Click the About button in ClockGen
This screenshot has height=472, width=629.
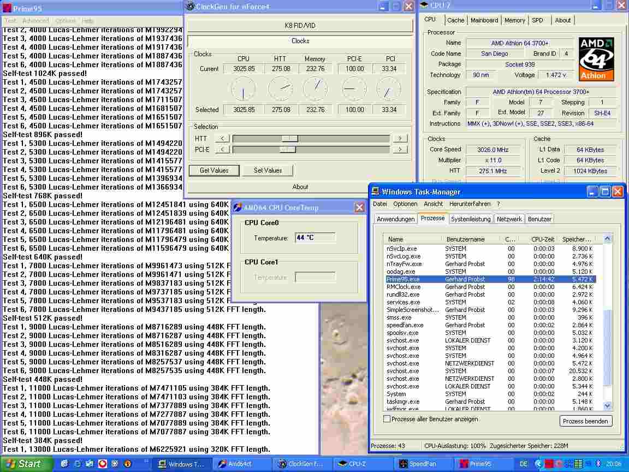[300, 187]
